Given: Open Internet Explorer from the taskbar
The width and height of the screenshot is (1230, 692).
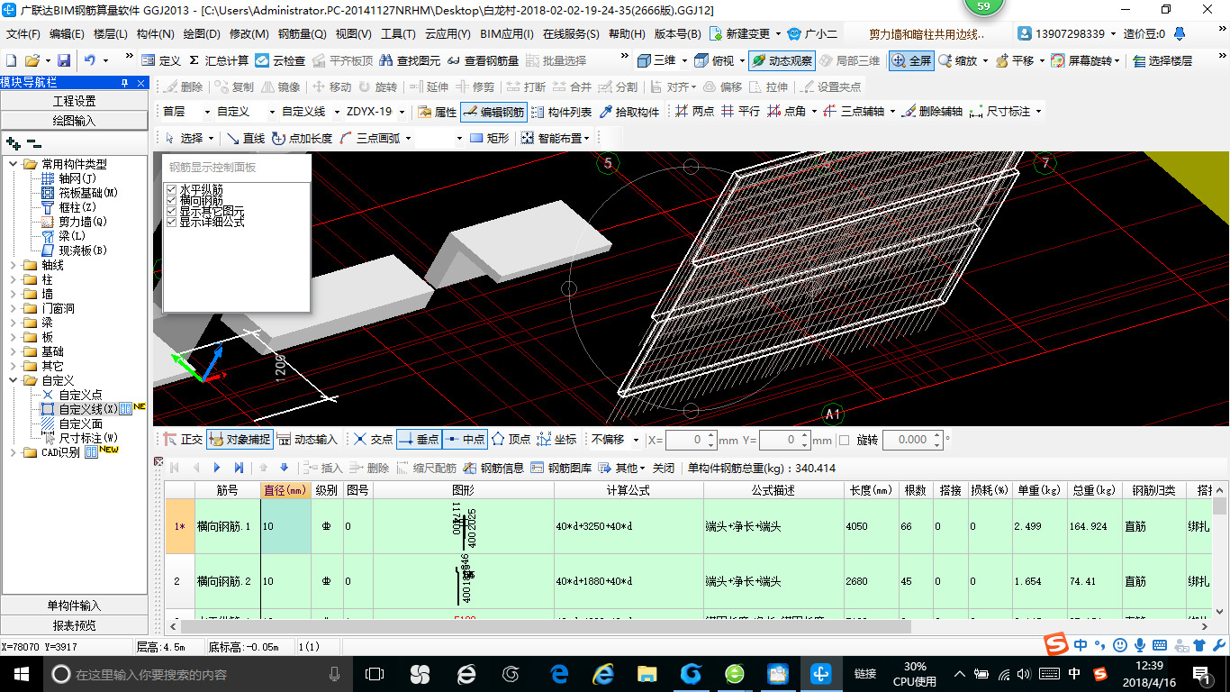Looking at the screenshot, I should tap(602, 673).
